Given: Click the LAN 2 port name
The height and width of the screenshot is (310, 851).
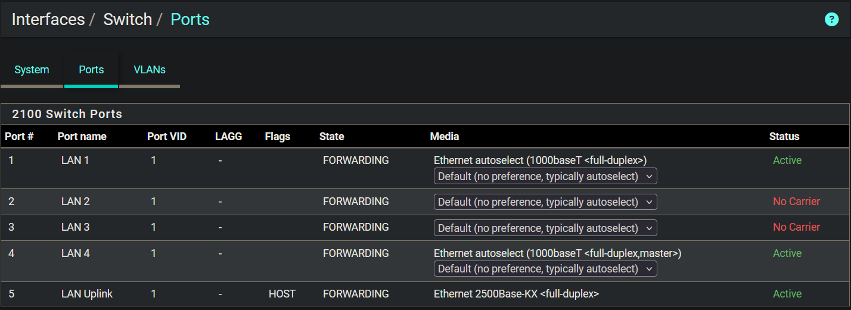Looking at the screenshot, I should (x=75, y=201).
